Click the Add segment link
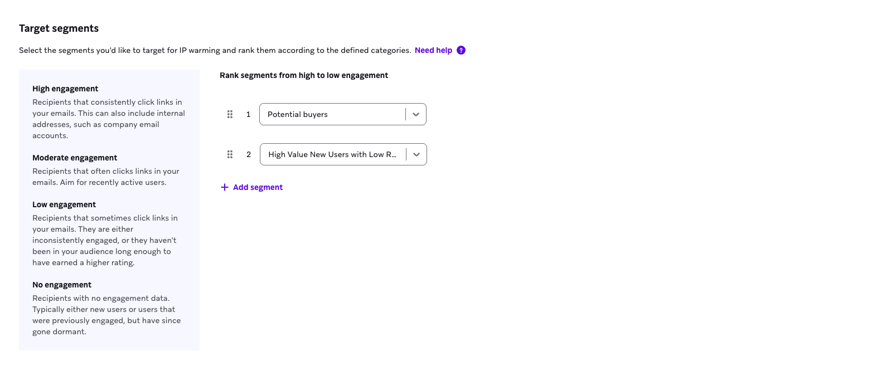896x371 pixels. tap(258, 187)
